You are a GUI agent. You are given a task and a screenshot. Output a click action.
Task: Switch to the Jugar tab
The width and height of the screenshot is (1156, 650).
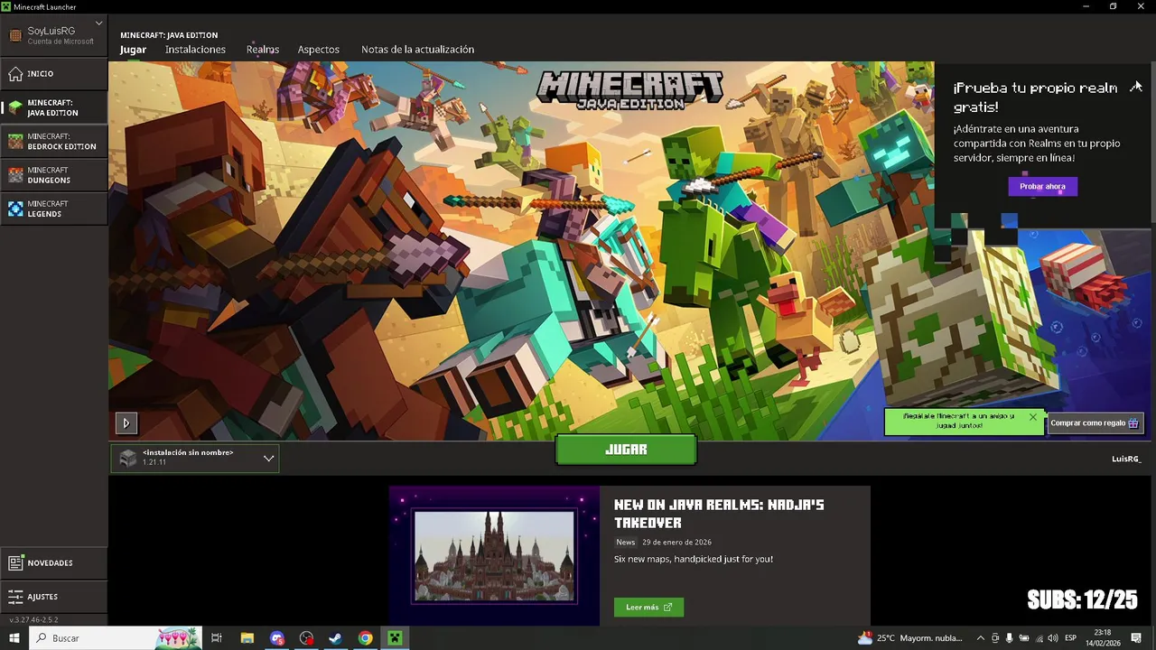point(133,50)
